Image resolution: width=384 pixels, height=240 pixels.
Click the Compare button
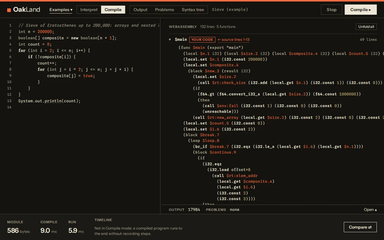(x=360, y=227)
